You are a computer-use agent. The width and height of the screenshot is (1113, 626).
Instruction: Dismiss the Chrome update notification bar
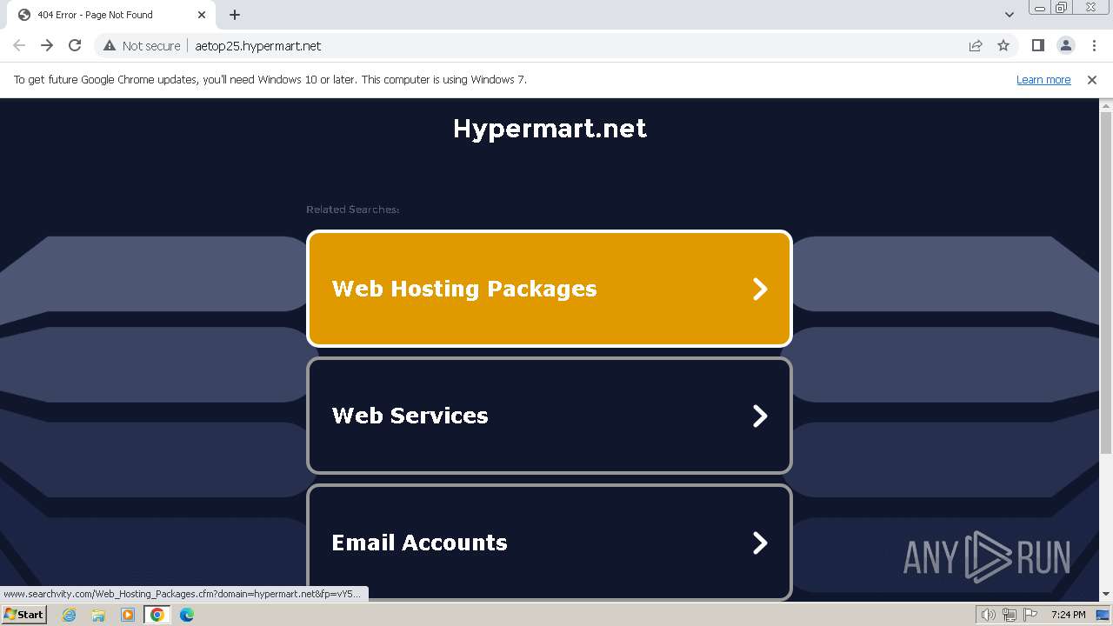tap(1092, 80)
